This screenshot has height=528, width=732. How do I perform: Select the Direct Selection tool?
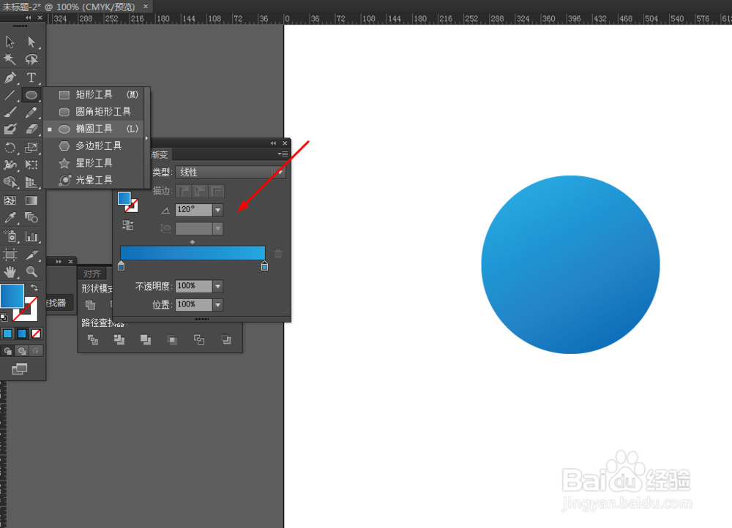[31, 42]
